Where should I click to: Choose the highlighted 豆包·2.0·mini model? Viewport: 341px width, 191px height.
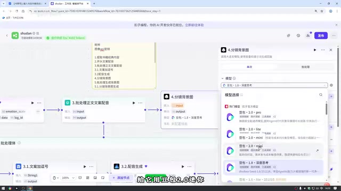273,151
